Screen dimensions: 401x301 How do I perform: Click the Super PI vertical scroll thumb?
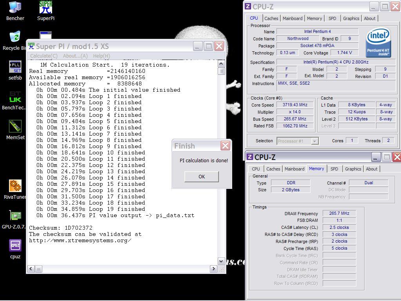click(221, 71)
